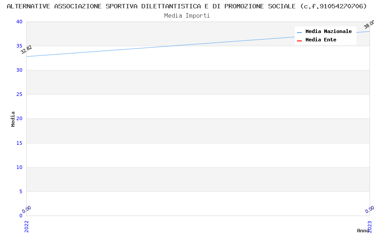The width and height of the screenshot is (374, 242).
Task: Click the chart title with c.f. 91054270706
Action: pos(187,6)
